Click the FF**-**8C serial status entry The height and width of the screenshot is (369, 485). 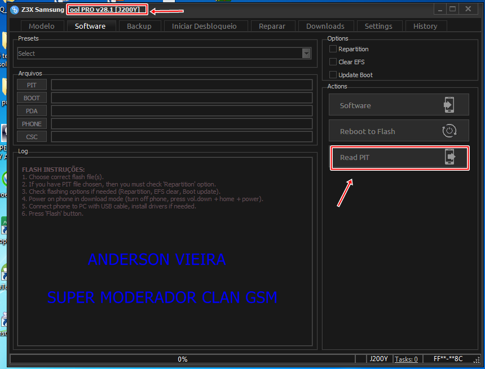(x=448, y=358)
